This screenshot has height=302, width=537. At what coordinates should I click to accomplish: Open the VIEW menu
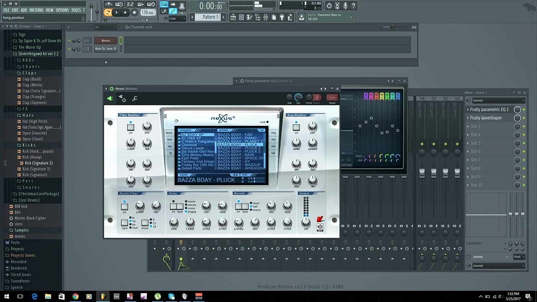coord(50,10)
